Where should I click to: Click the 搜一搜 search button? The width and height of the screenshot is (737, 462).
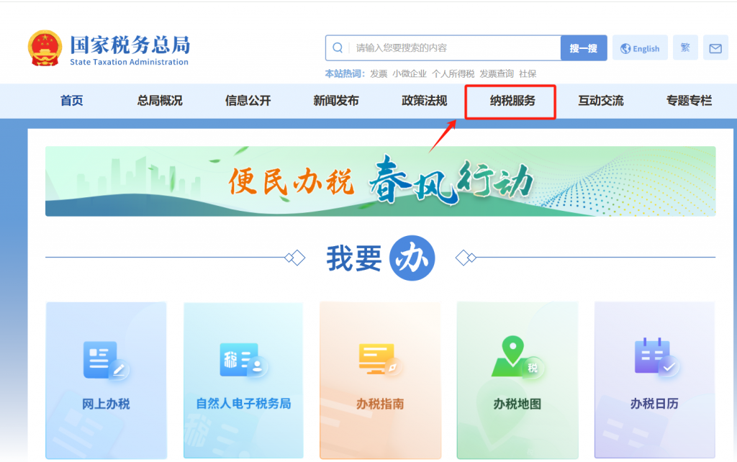pyautogui.click(x=583, y=47)
